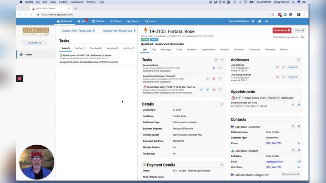Open the Reports page
Viewport: 326px width, 183px height.
pos(133,21)
